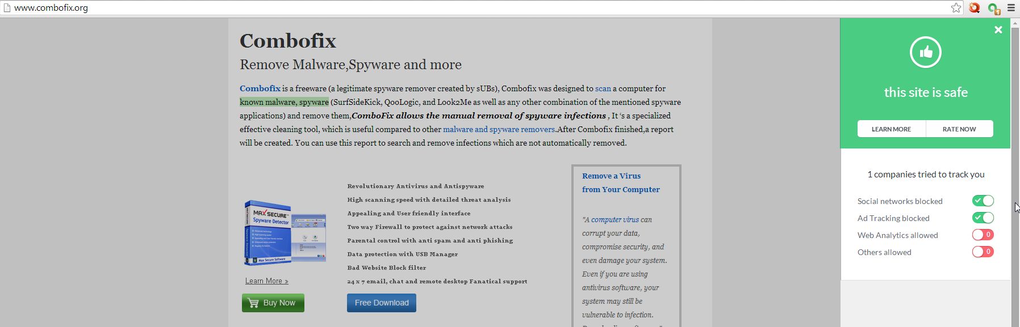Open the Chrome hamburger menu
The height and width of the screenshot is (327, 1020).
click(1011, 8)
